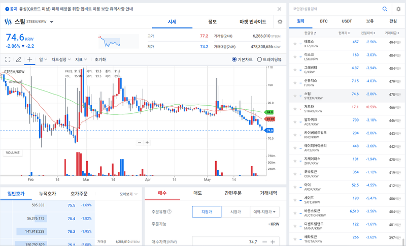Expand STEEM/KRW market selector arrow
The height and width of the screenshot is (246, 406).
52,22
